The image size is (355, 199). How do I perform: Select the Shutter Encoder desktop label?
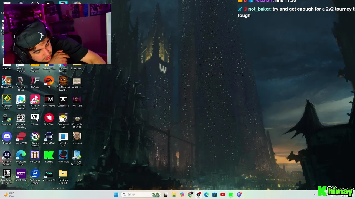(x=63, y=70)
